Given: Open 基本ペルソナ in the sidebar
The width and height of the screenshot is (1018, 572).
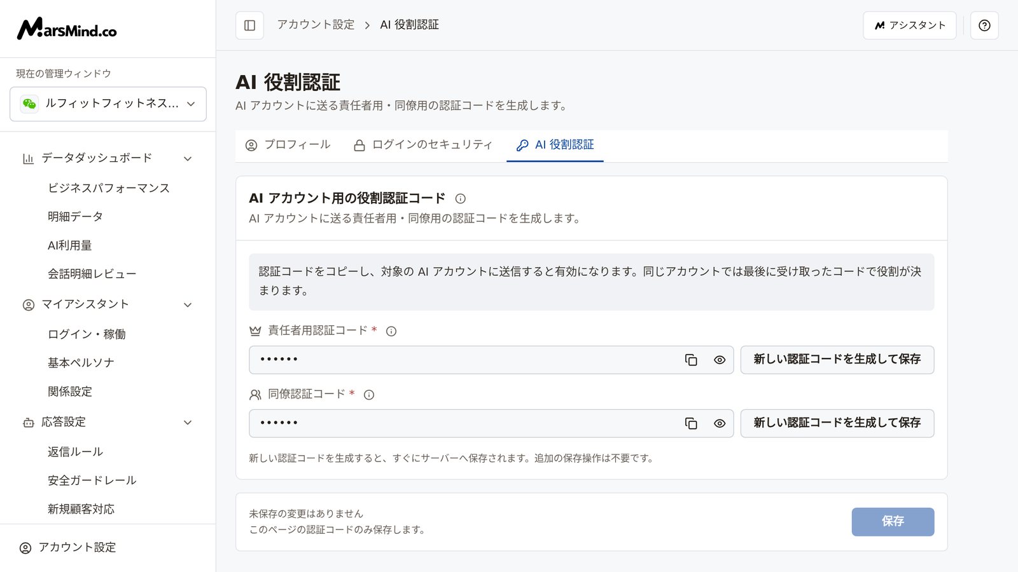Looking at the screenshot, I should pyautogui.click(x=81, y=363).
